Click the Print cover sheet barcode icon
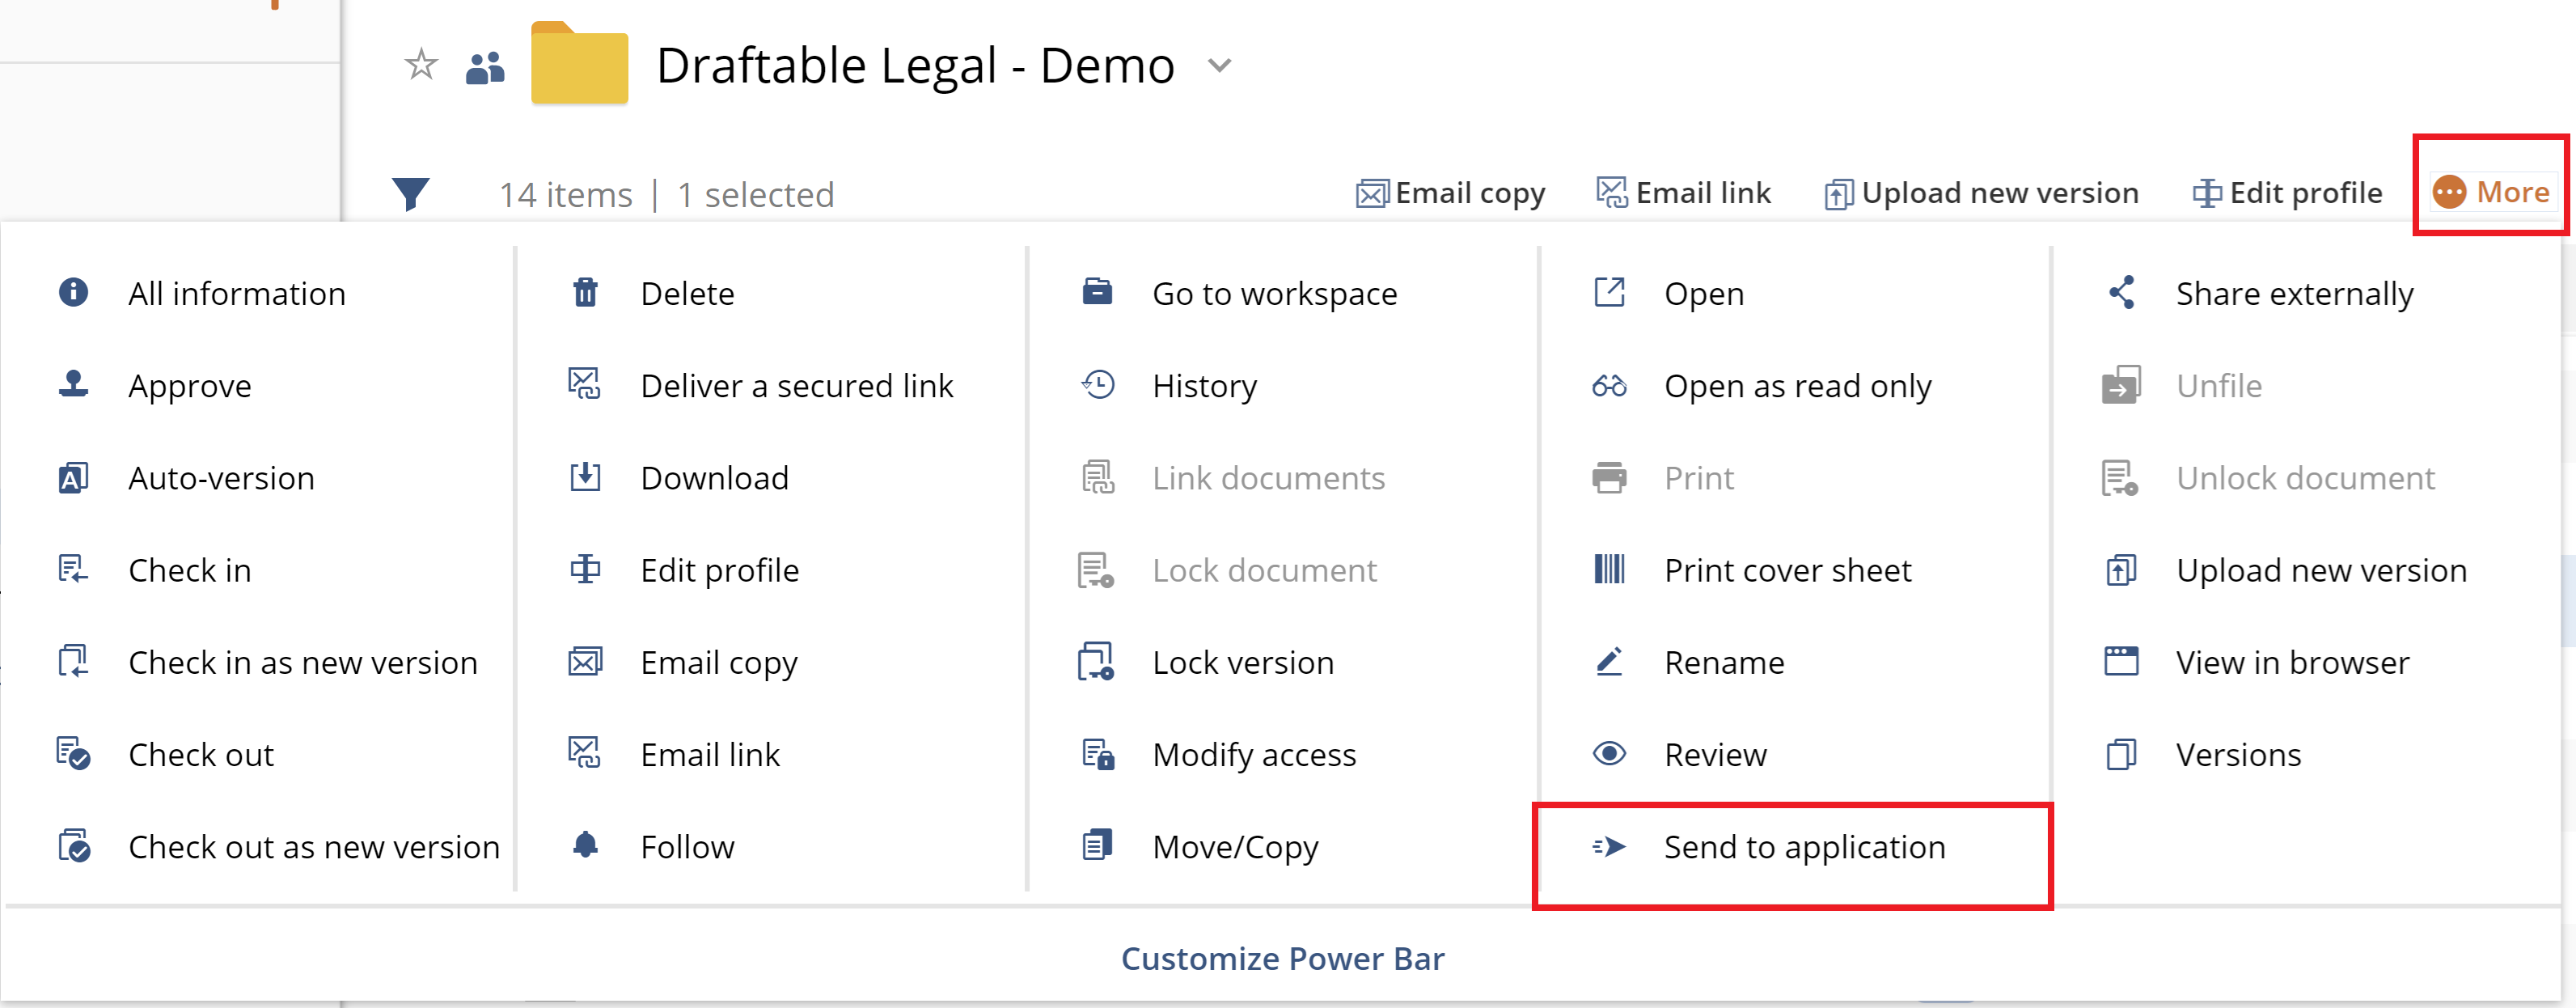 1609,570
